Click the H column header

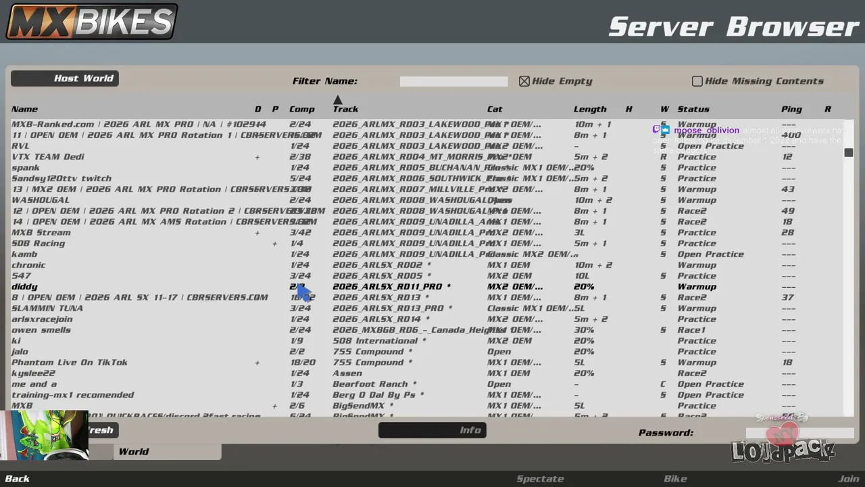pos(628,109)
